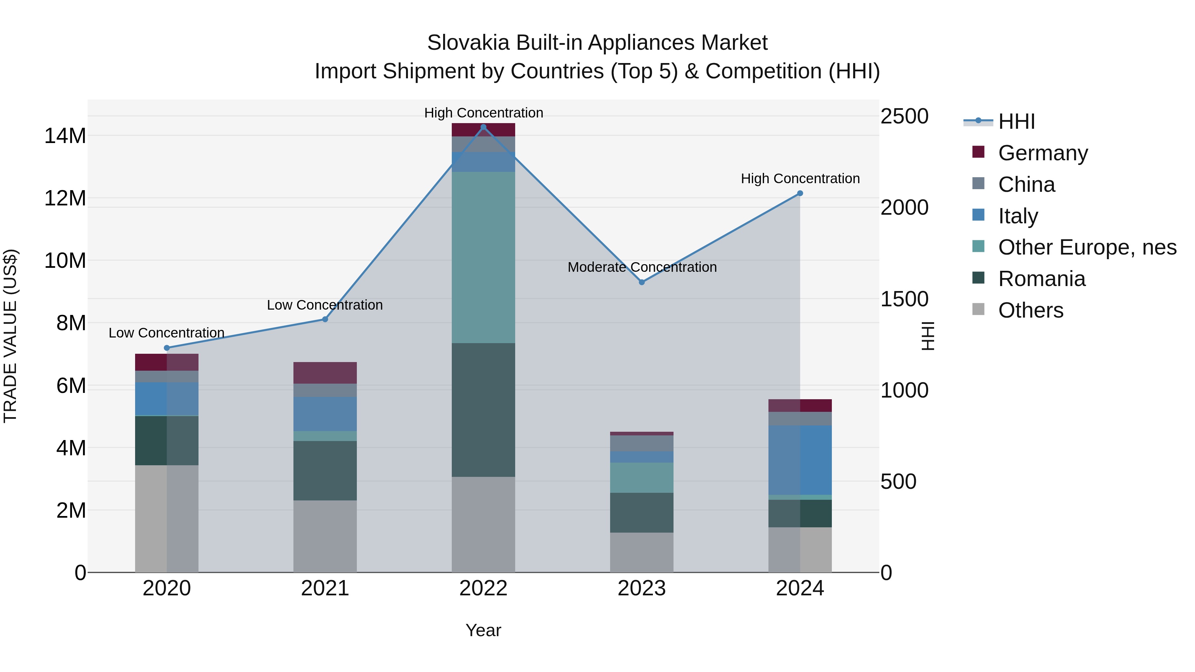The height and width of the screenshot is (672, 1195).
Task: Click the chart title 'Slovakia Built-in Appliances Market'
Action: tap(597, 43)
